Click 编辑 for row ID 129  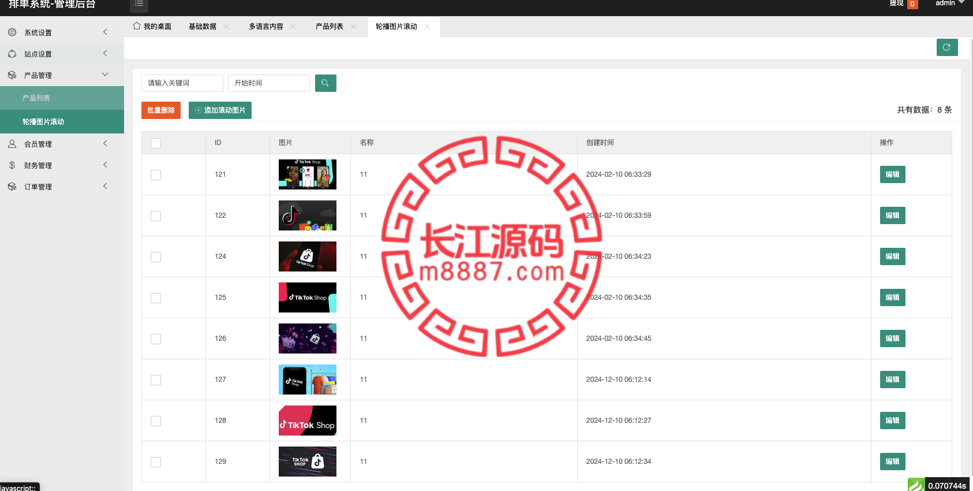click(x=893, y=462)
